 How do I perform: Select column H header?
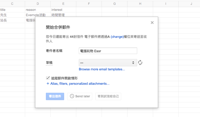pos(140,4)
